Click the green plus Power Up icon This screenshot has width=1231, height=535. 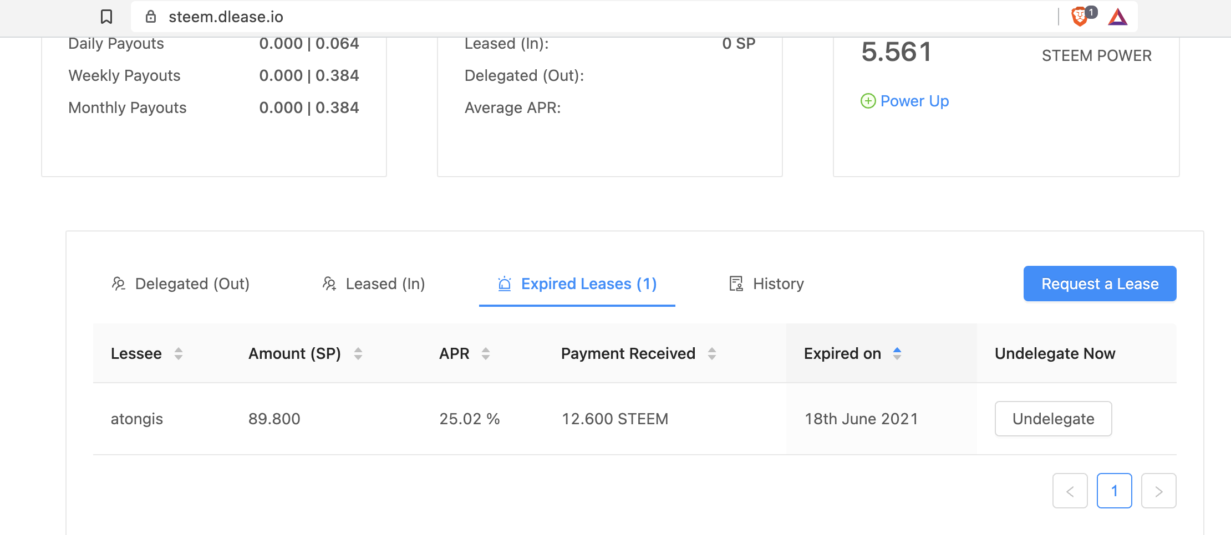pyautogui.click(x=868, y=101)
